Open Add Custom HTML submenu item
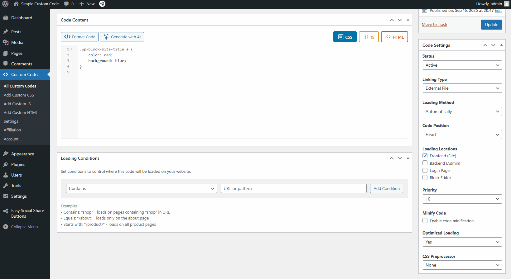Screen dimensions: 511x279 click(x=21, y=112)
